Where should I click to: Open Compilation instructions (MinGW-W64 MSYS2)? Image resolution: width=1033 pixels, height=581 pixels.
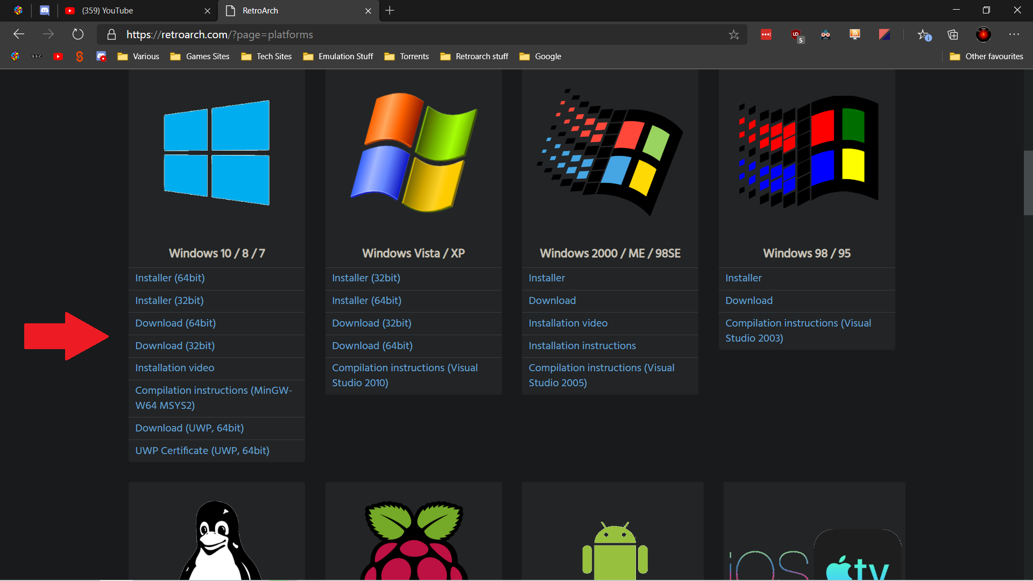pyautogui.click(x=214, y=398)
